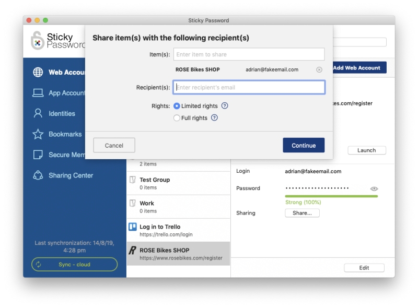Click the Work group folder icon
The width and height of the screenshot is (418, 308).
tap(133, 203)
